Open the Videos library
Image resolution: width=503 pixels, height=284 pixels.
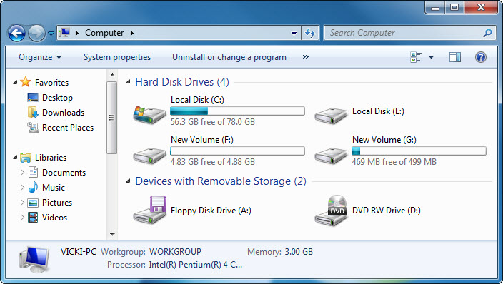(x=54, y=218)
